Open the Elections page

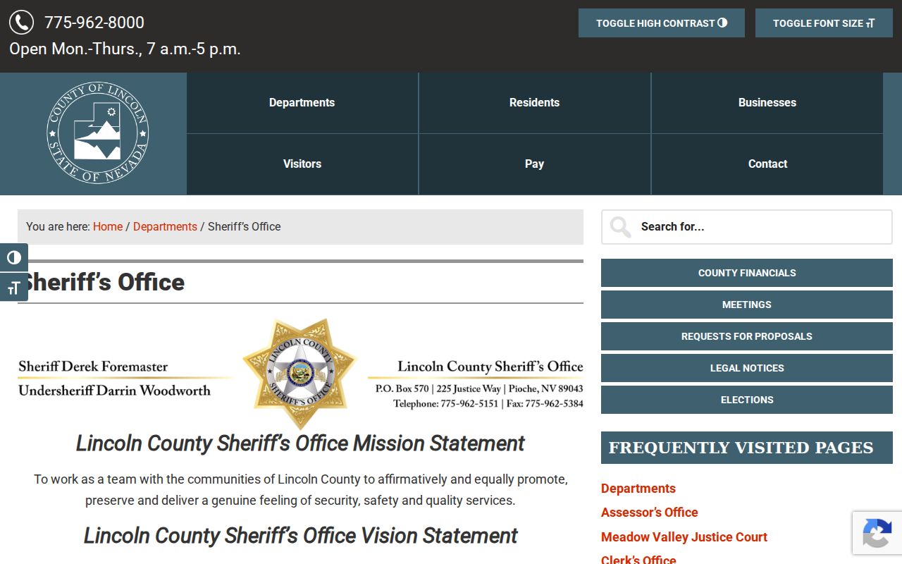tap(747, 400)
